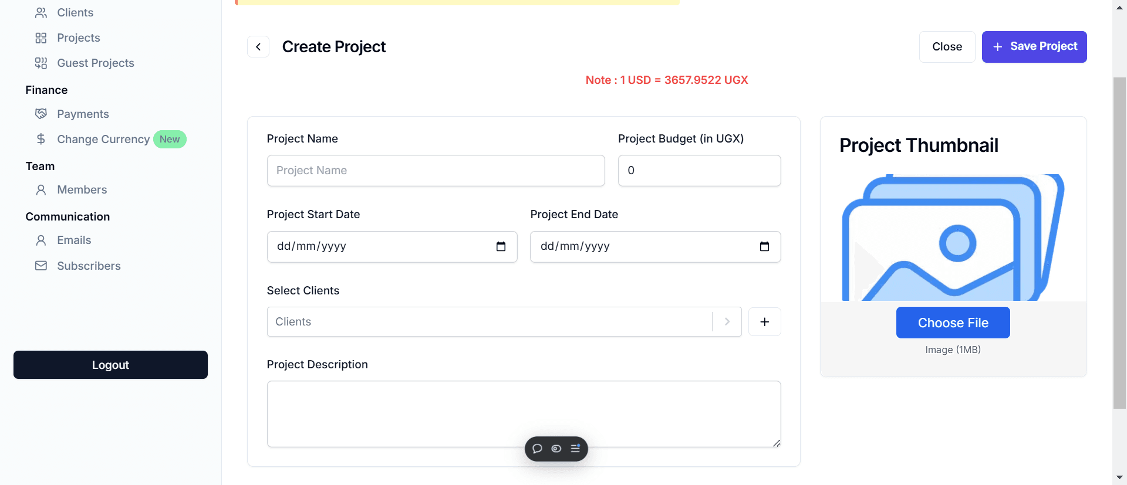
Task: Click the plus icon to add a client
Action: click(764, 322)
